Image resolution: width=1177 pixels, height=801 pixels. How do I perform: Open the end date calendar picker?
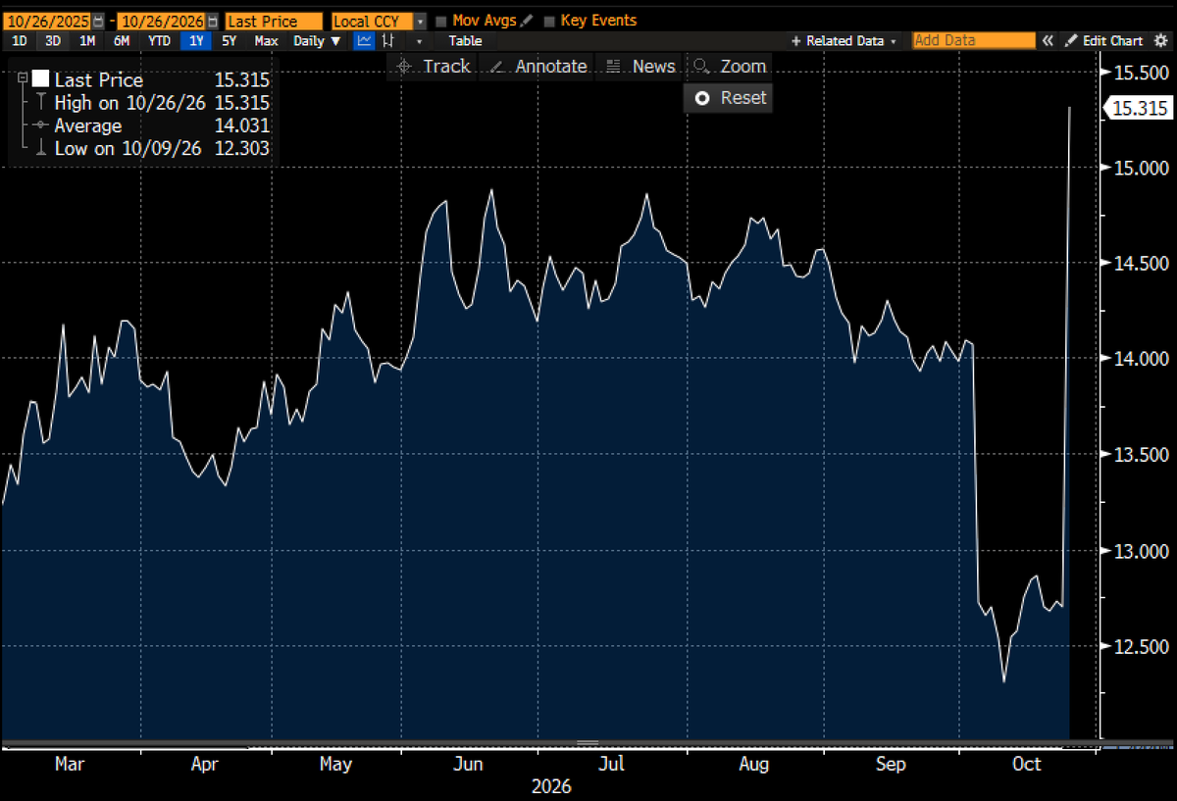point(213,21)
